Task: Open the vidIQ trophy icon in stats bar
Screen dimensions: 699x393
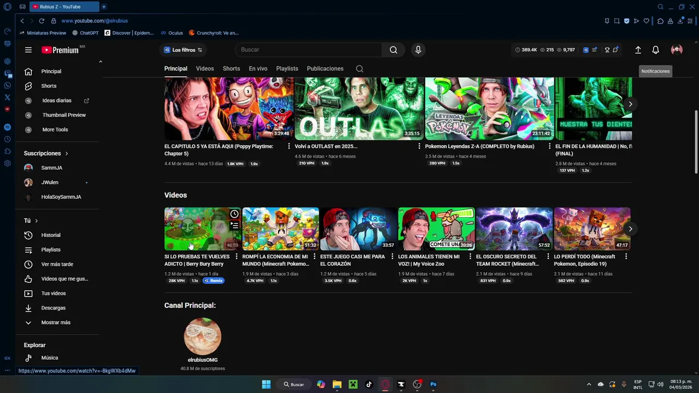Action: click(x=607, y=50)
